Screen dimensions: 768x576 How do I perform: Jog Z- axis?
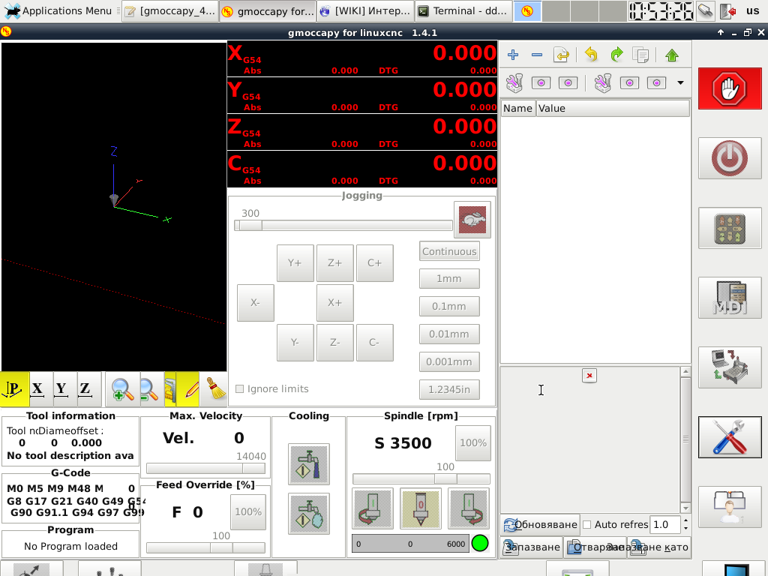335,342
